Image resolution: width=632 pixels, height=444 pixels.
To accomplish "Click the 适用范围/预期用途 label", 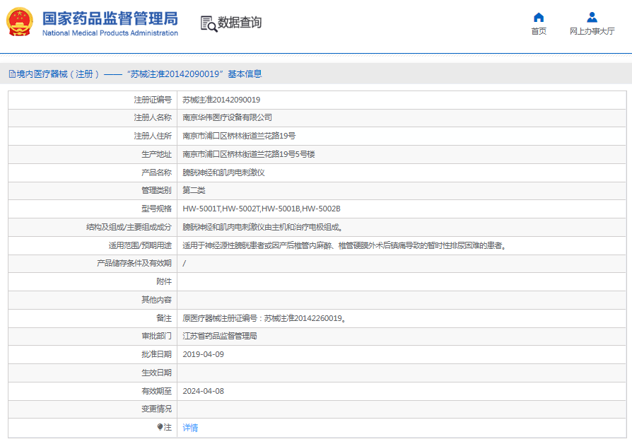I will click(x=140, y=245).
